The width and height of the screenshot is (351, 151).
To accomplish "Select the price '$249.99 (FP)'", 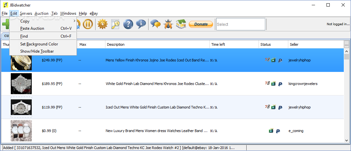I will coord(52,60).
